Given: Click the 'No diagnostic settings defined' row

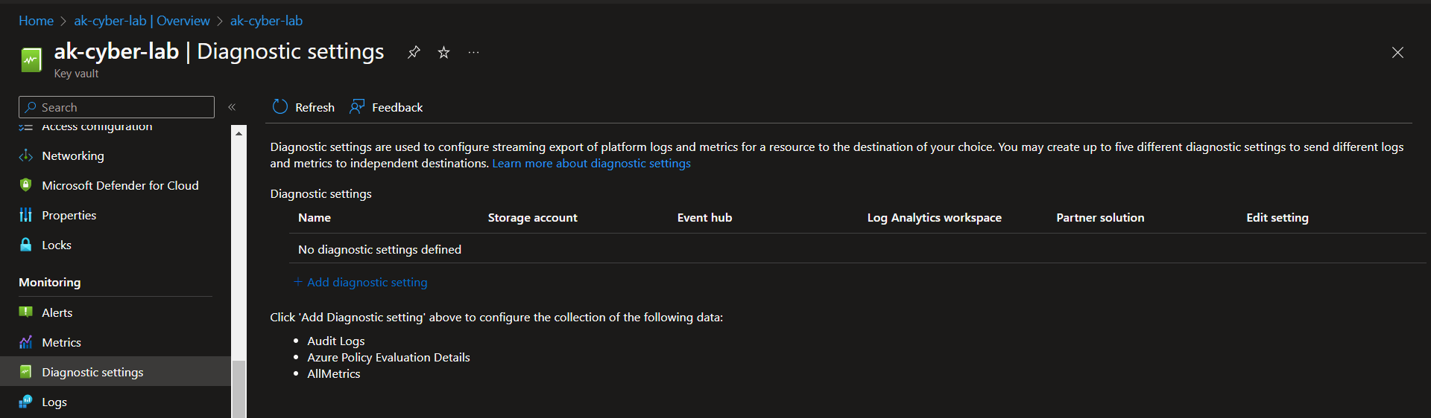Looking at the screenshot, I should [x=857, y=249].
